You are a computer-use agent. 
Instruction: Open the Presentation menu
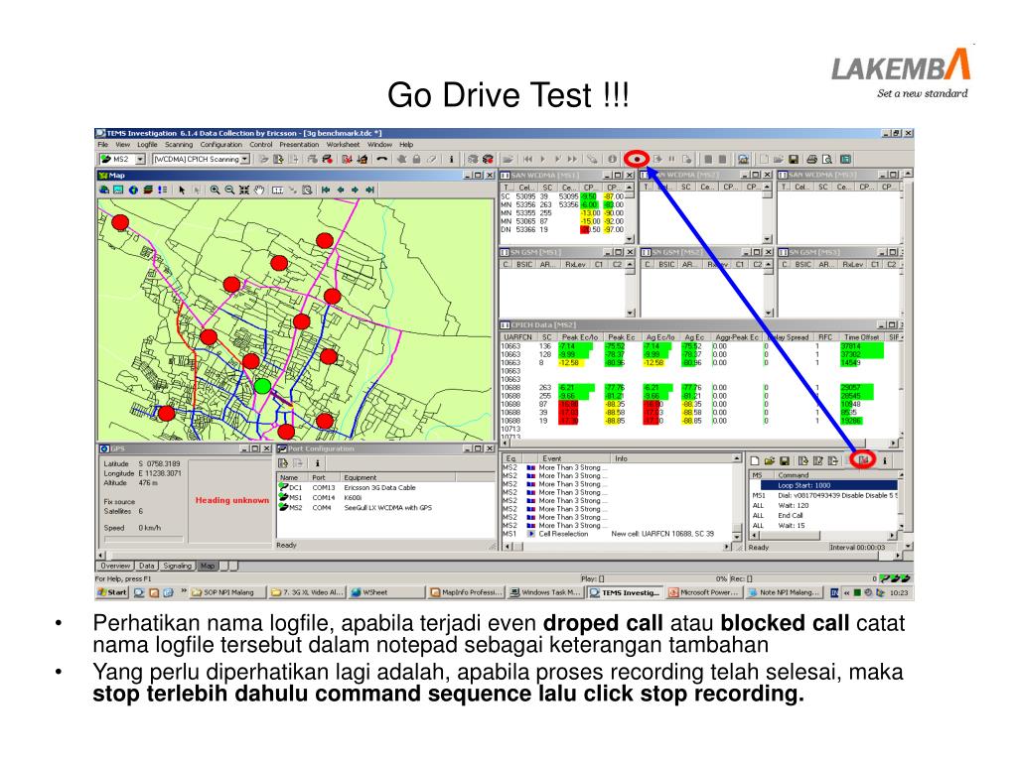point(299,145)
